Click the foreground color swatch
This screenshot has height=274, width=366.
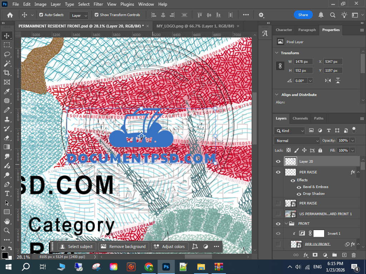(x=5, y=255)
